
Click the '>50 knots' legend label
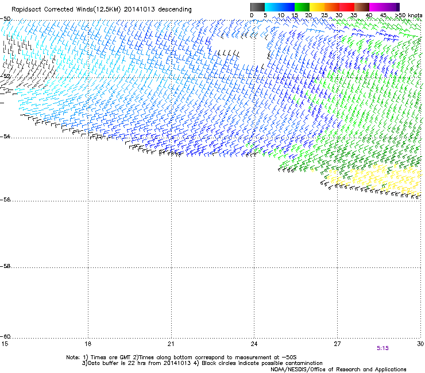pyautogui.click(x=408, y=15)
